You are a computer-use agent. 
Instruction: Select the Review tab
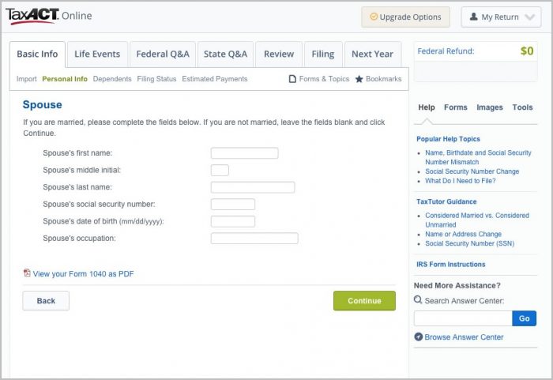coord(279,54)
